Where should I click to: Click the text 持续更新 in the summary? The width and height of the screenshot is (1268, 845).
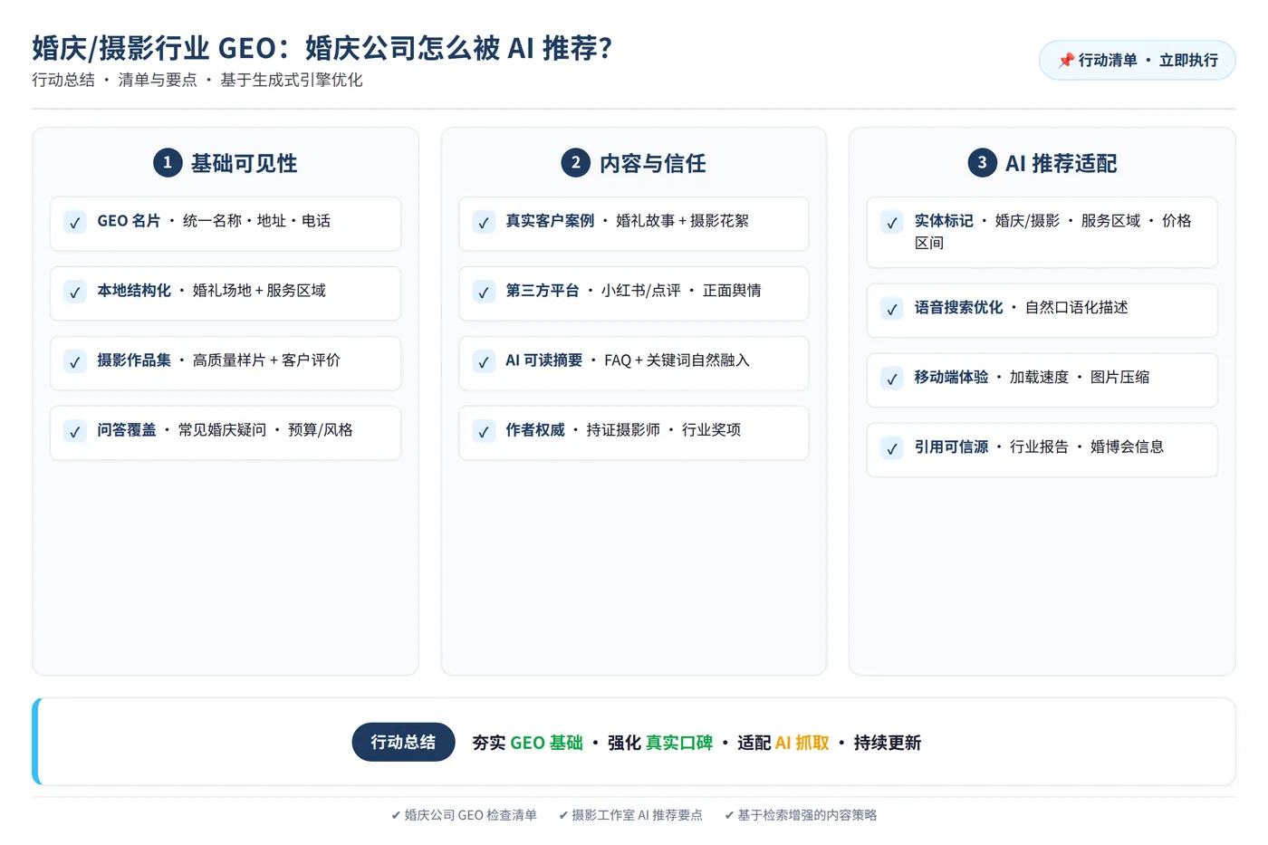(887, 743)
